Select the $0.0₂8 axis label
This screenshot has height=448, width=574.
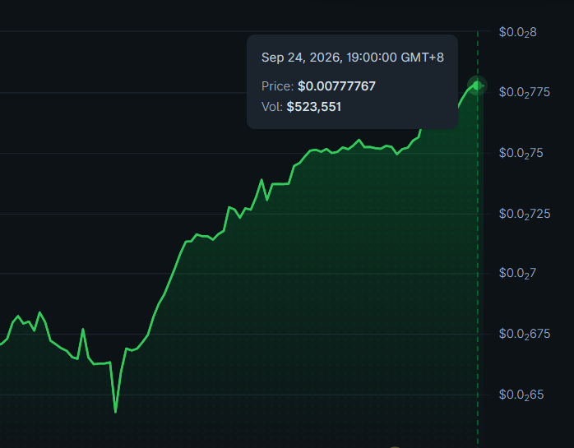(517, 33)
